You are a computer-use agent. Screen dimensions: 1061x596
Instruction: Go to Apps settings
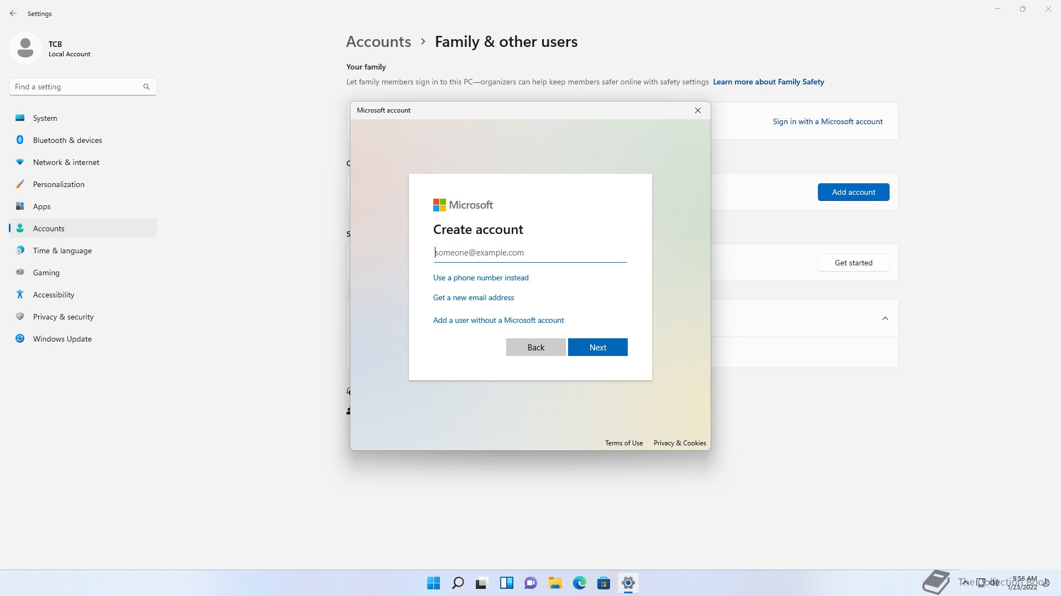click(83, 206)
